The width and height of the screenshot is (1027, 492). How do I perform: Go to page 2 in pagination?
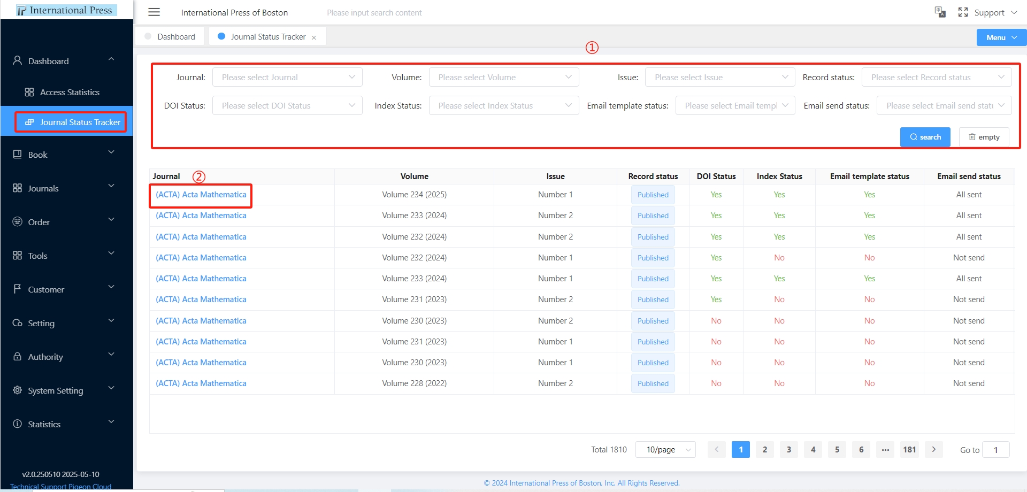tap(764, 449)
